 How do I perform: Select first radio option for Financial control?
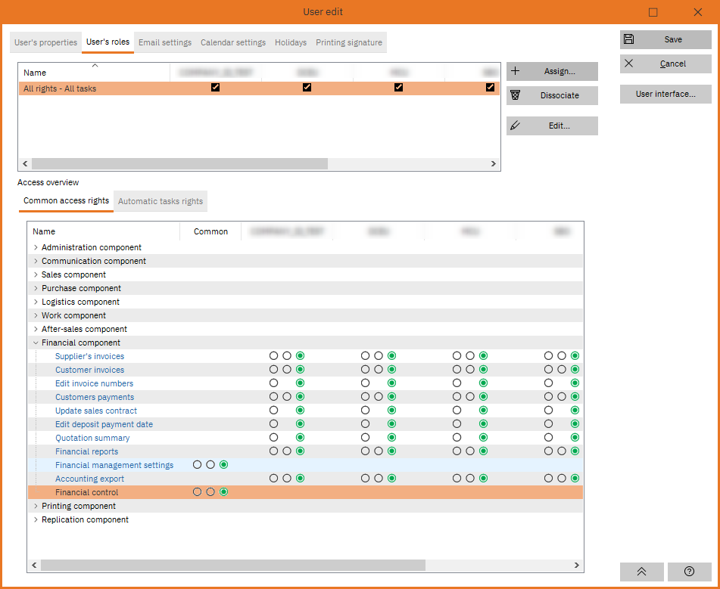[197, 492]
